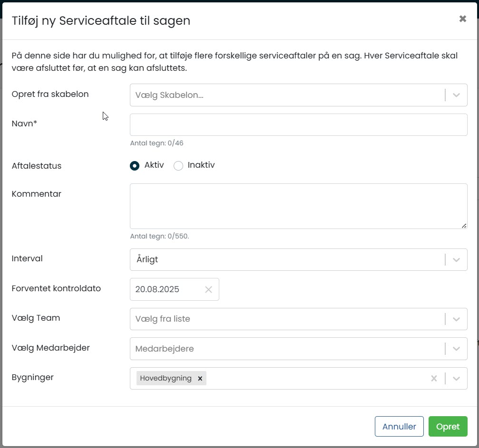Click the Vælg Team chevron arrow
479x448 pixels.
[x=456, y=319]
